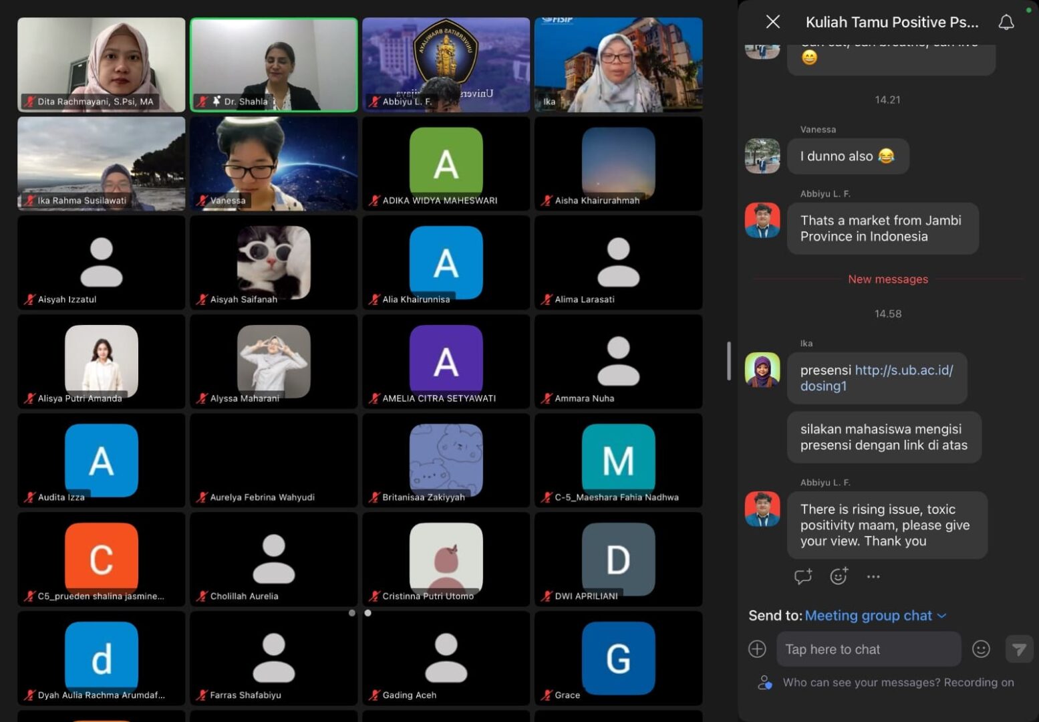Select Farras Shafabiyu participant tile
The image size is (1039, 722).
click(274, 658)
